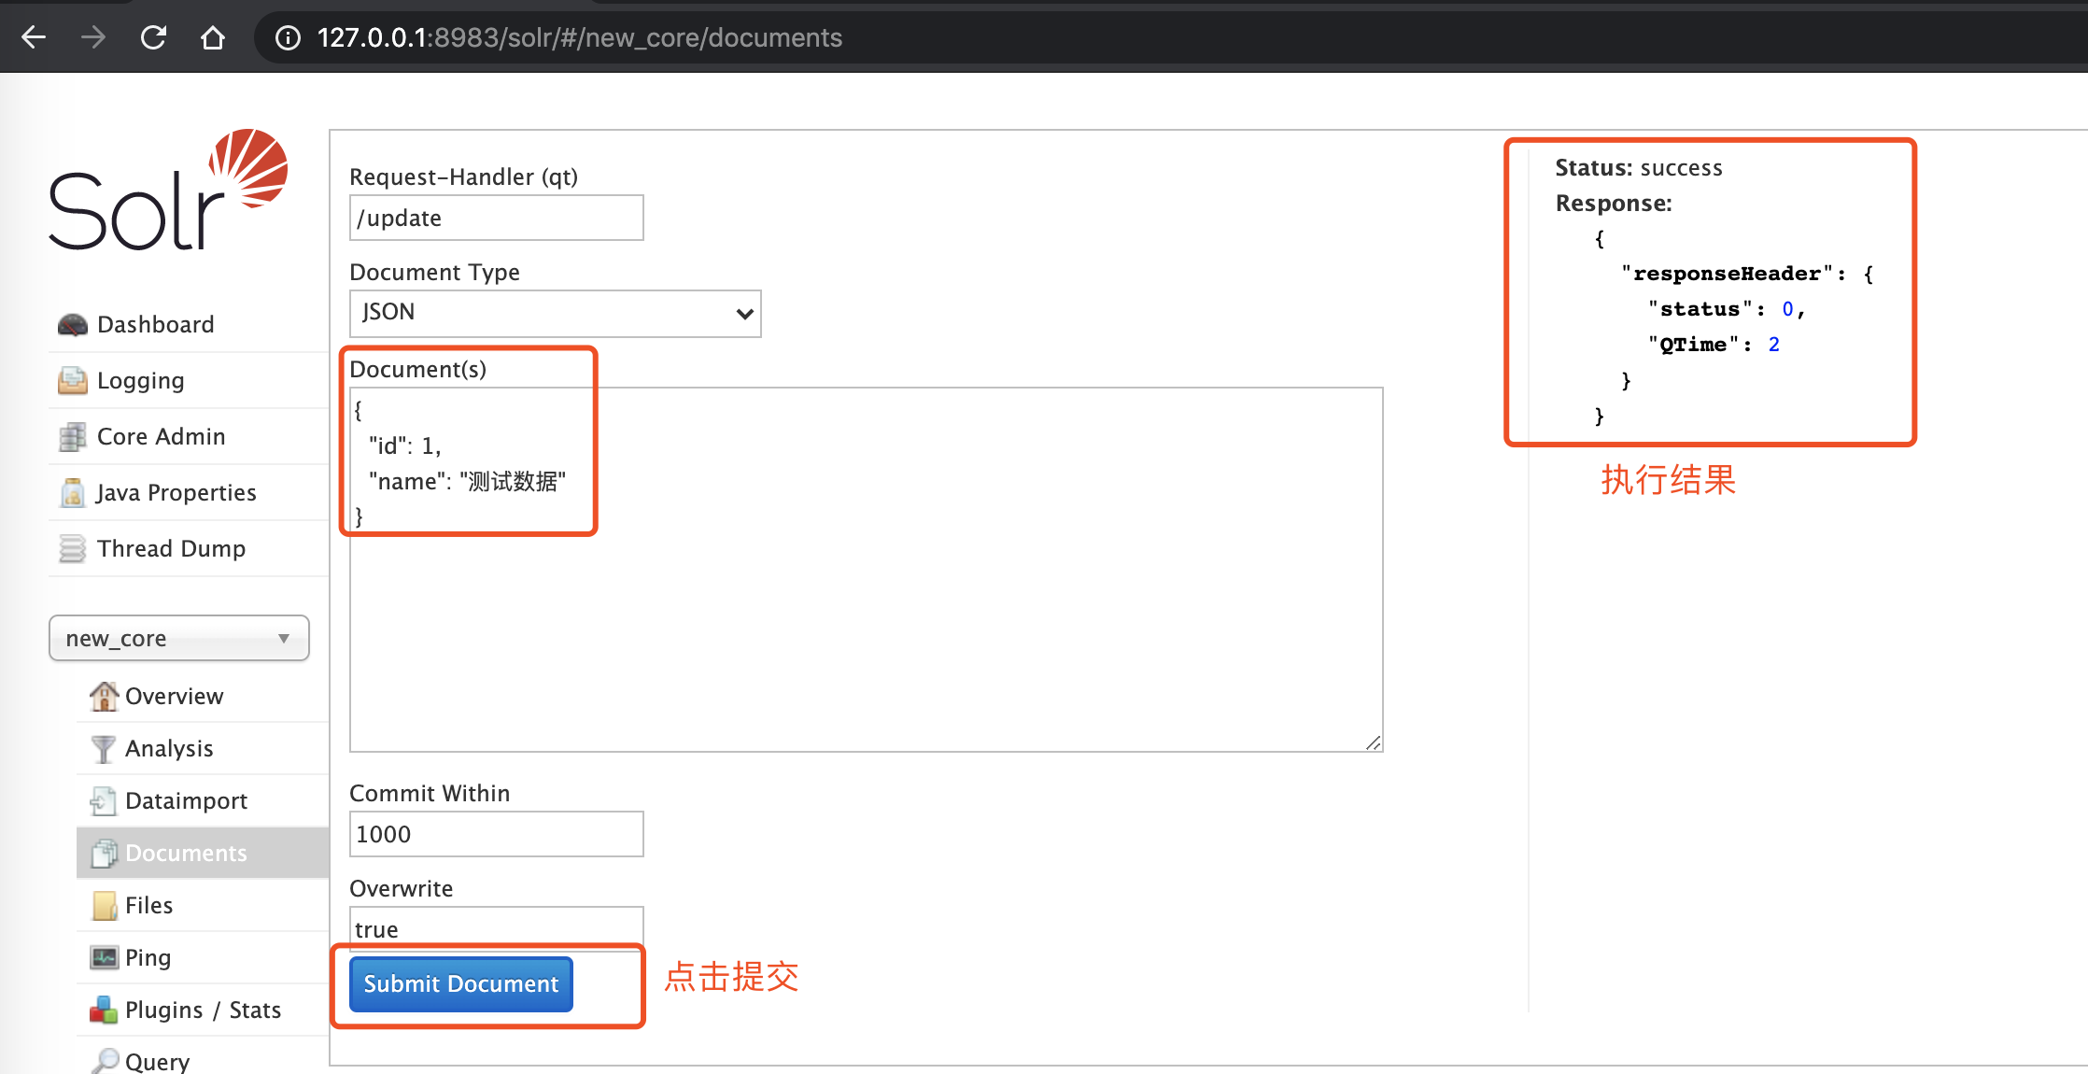Click the Files section in sidebar
Viewport: 2088px width, 1074px height.
click(x=150, y=904)
